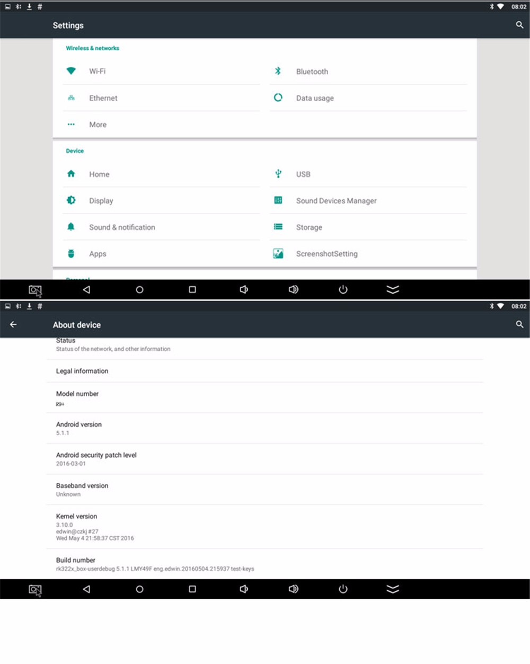Open the Home entry under Device
The image size is (530, 664).
[x=99, y=174]
